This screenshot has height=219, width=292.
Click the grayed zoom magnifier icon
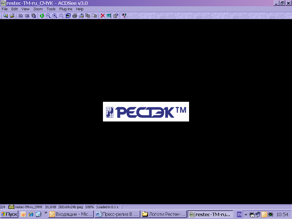[61, 16]
